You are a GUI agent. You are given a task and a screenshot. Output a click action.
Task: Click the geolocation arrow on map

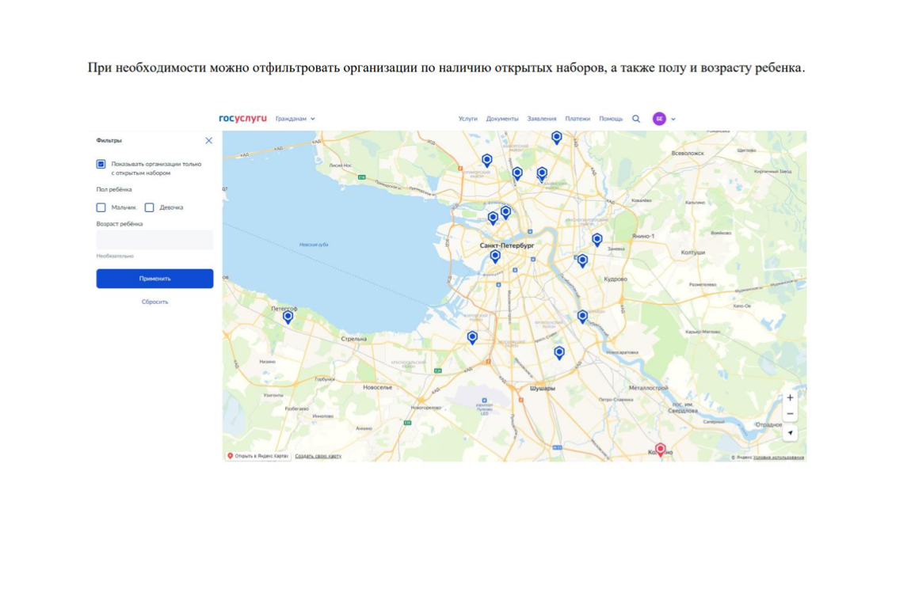pyautogui.click(x=790, y=433)
